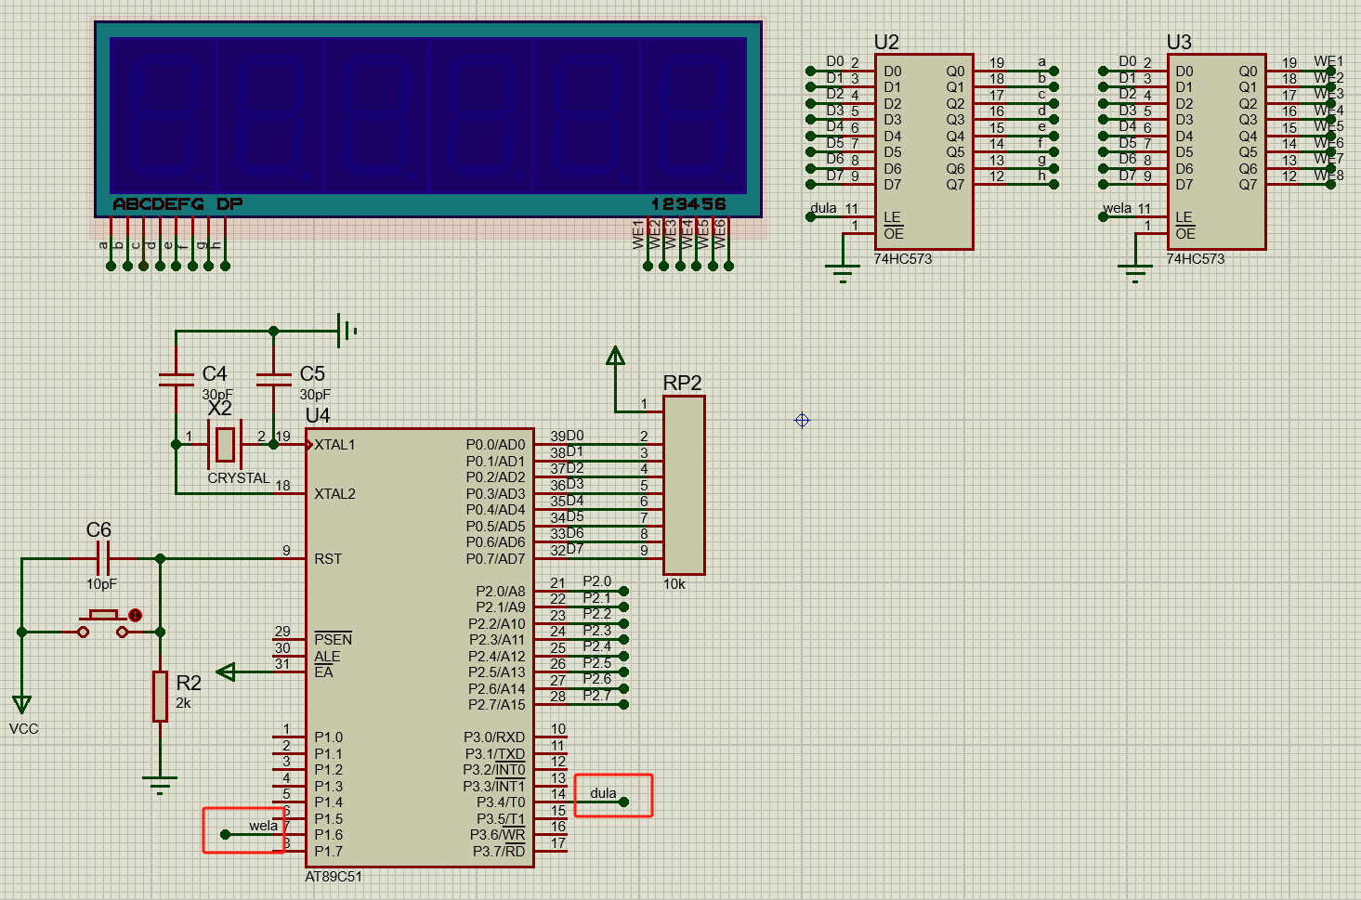The width and height of the screenshot is (1361, 900).
Task: Click the 30pF value under C5
Action: coord(315,395)
